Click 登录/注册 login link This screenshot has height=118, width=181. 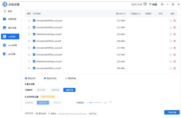[x=137, y=4]
